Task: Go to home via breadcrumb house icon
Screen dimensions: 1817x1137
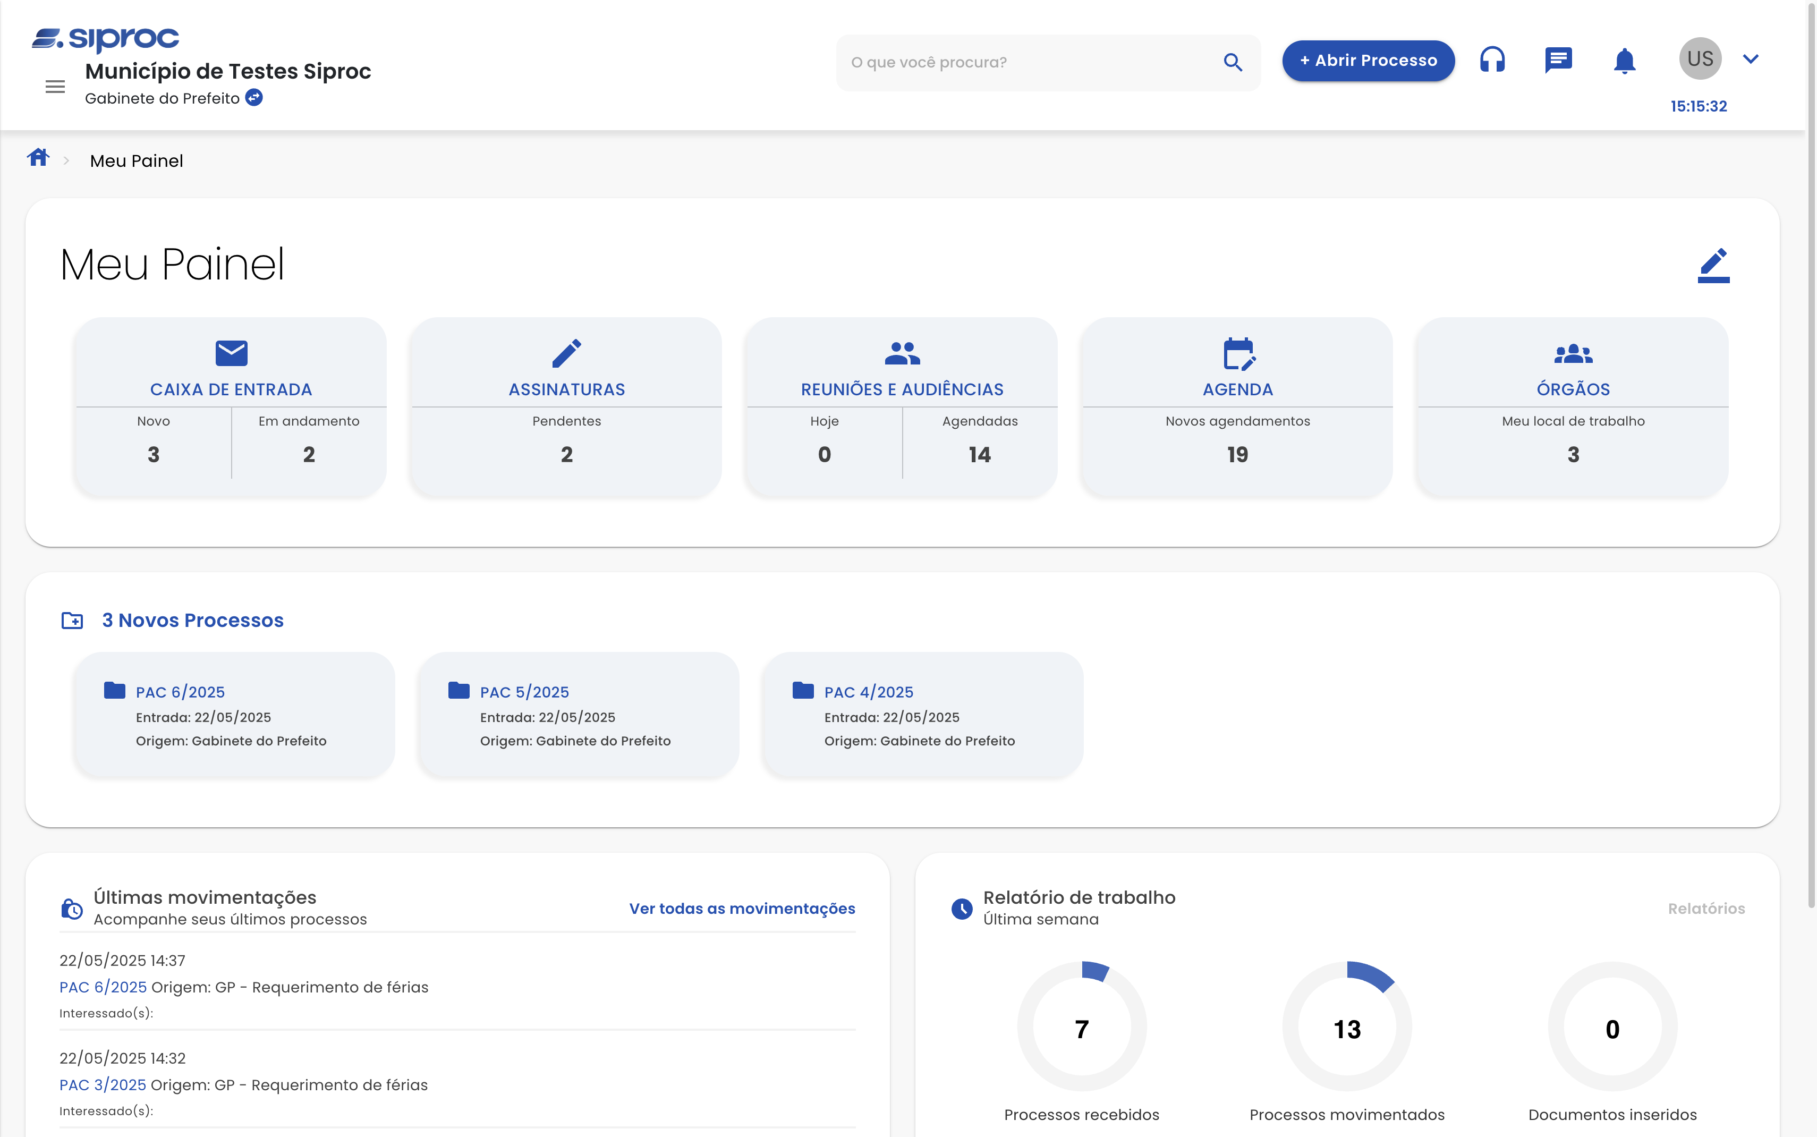Action: (x=38, y=158)
